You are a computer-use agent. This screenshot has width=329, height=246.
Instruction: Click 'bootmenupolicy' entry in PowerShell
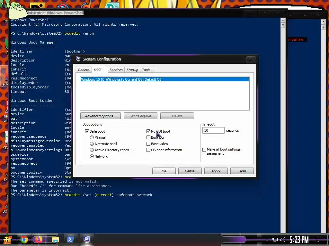tap(26, 172)
